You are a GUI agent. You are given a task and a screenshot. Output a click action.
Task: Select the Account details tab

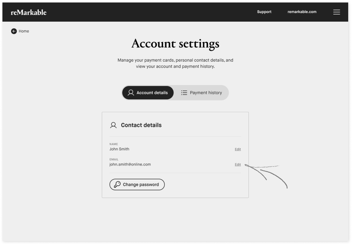click(148, 93)
